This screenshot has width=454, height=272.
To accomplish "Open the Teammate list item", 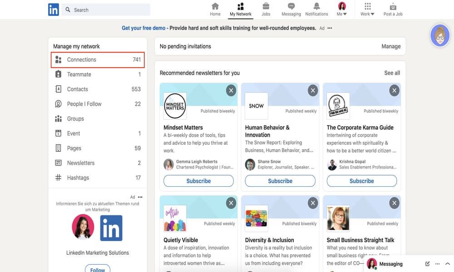I will point(98,74).
